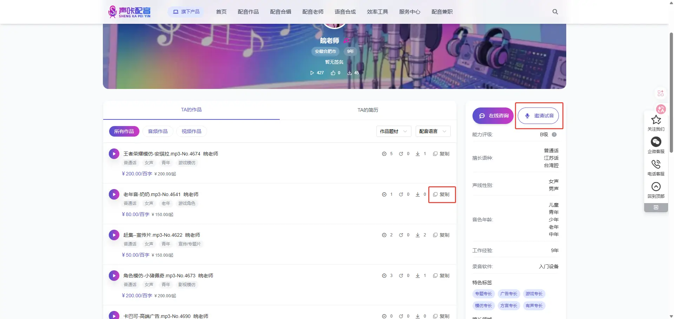Click the 回到顶部 arrow icon
Image resolution: width=674 pixels, height=319 pixels.
[656, 187]
